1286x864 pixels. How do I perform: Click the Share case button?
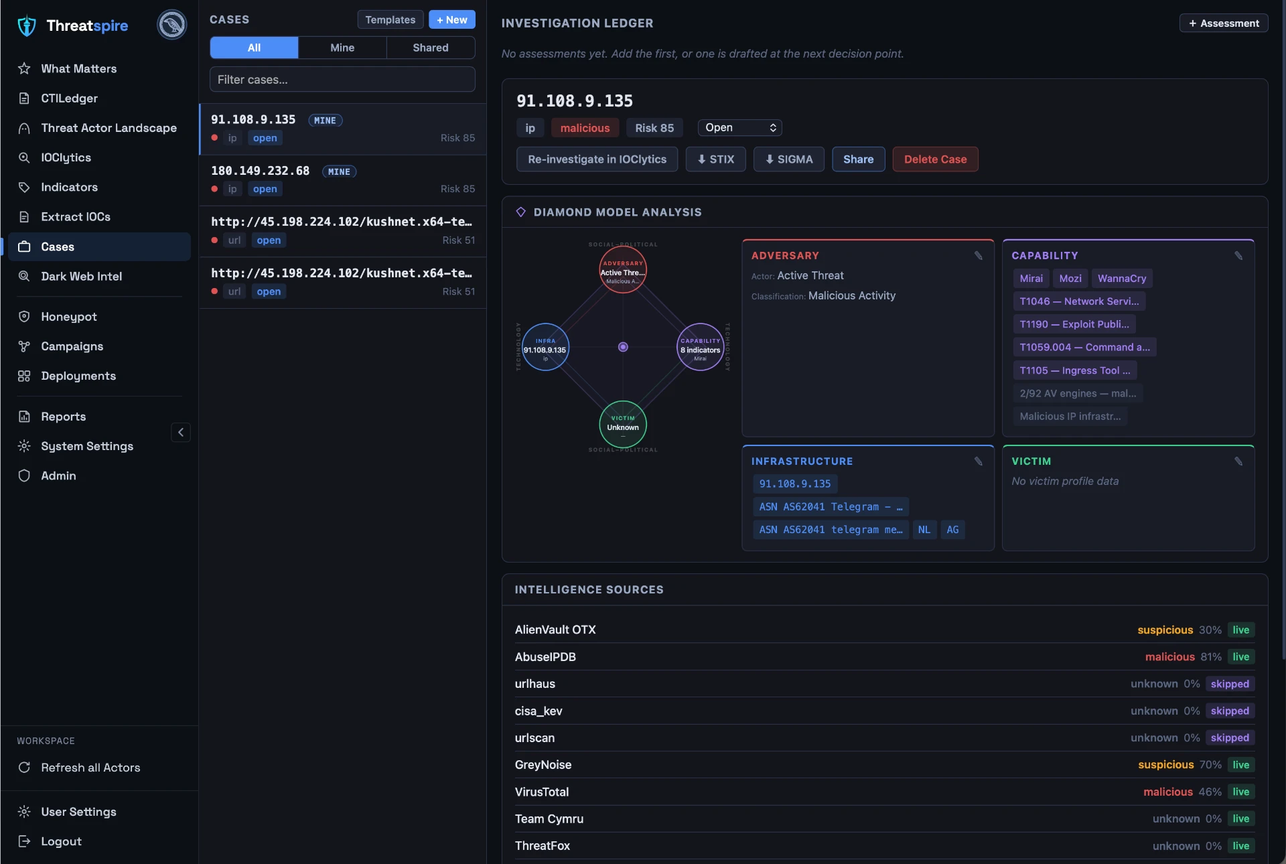[x=858, y=159]
